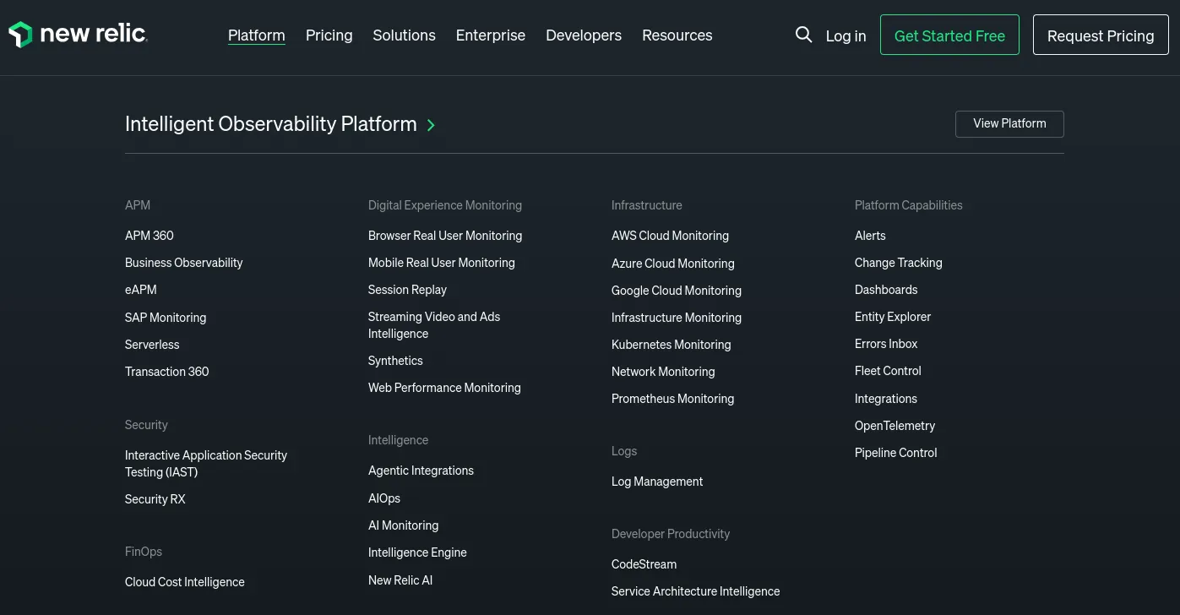Open AWS Cloud Monitoring

coord(670,236)
